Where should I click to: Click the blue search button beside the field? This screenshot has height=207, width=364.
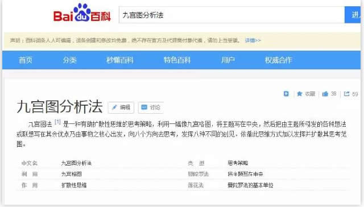click(x=353, y=15)
